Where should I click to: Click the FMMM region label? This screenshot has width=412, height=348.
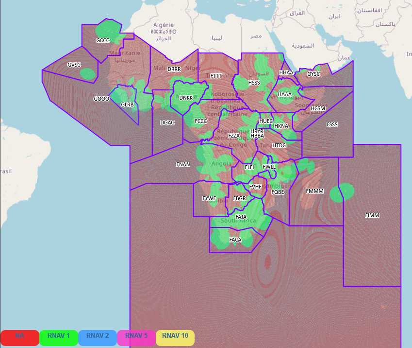pyautogui.click(x=314, y=191)
